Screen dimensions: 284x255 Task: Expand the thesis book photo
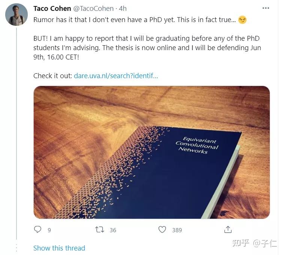151,152
